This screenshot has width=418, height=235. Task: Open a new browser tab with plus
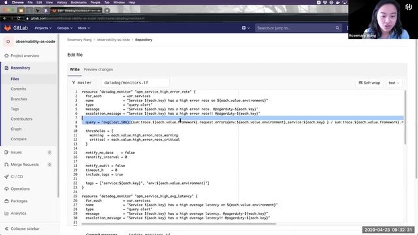click(x=107, y=10)
